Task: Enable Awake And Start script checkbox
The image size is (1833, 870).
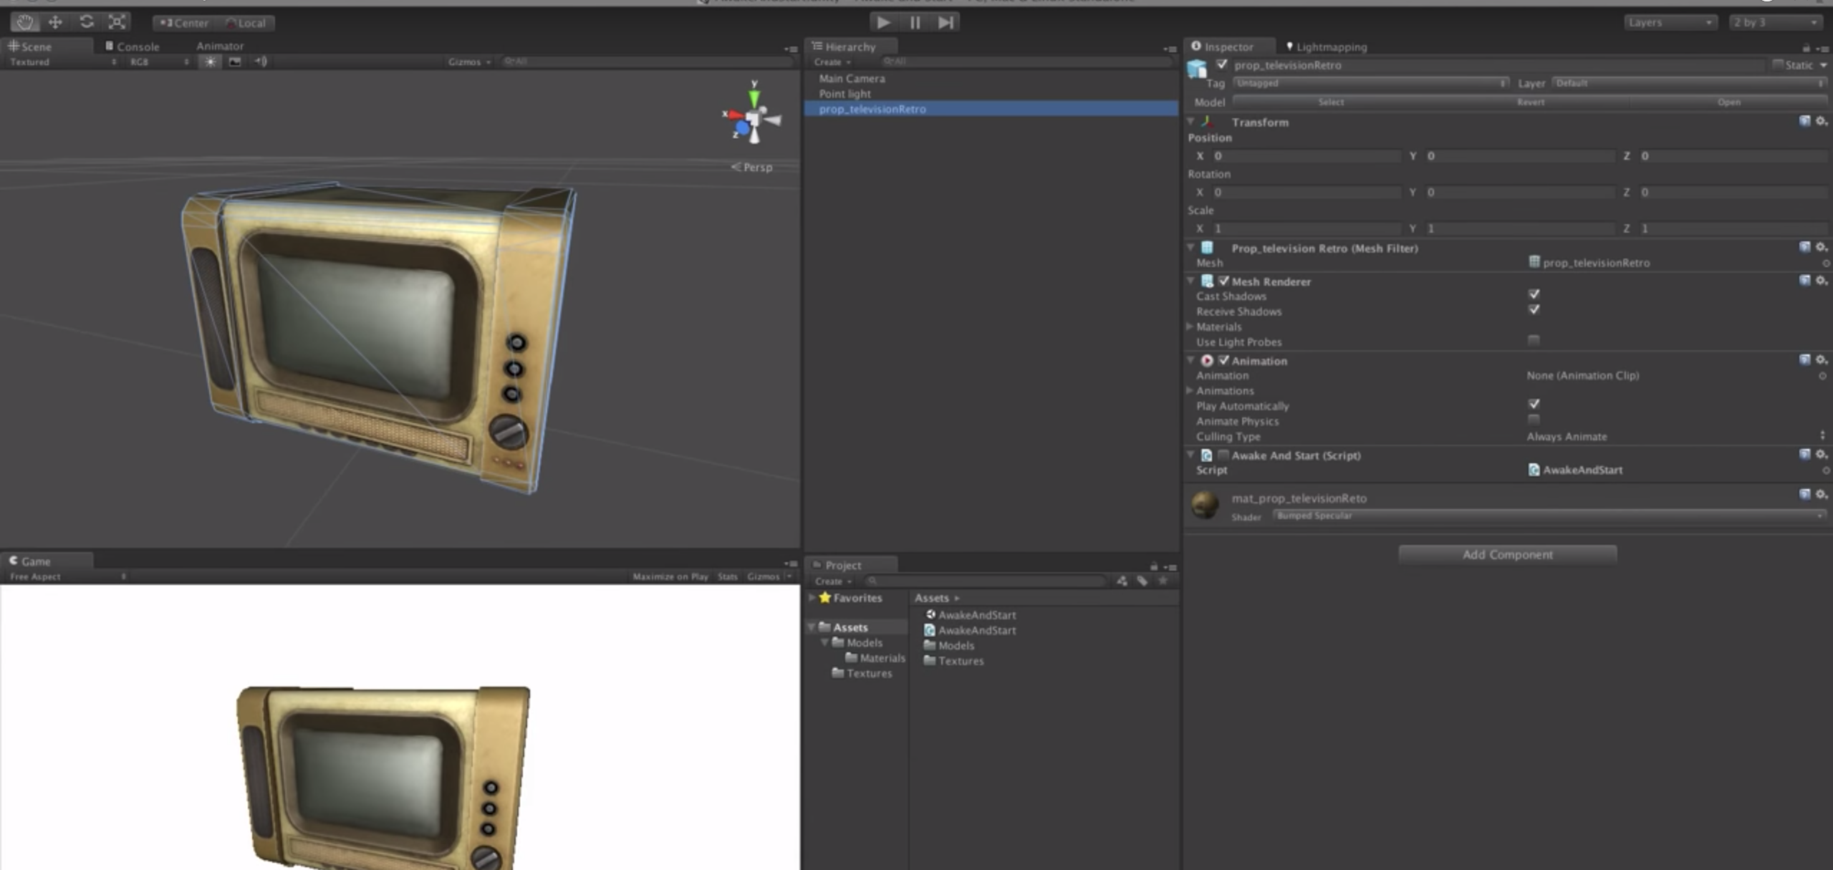Action: (x=1223, y=455)
